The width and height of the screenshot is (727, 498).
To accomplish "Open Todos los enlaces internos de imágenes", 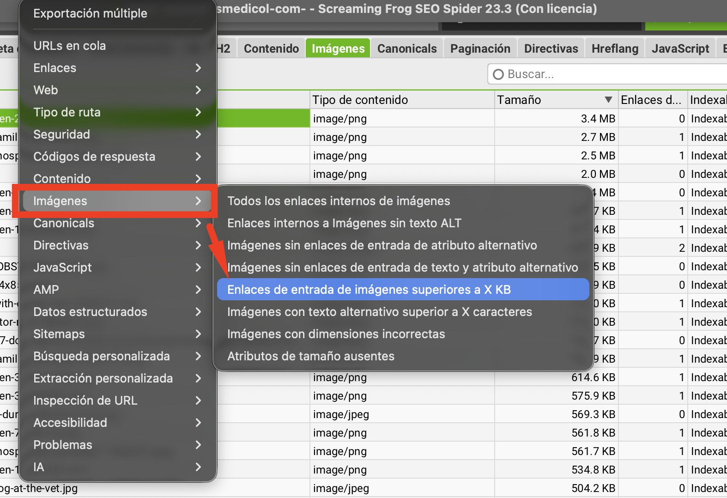I will click(338, 201).
